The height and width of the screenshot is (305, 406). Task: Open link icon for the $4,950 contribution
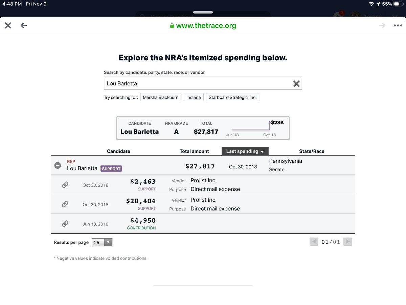65,224
